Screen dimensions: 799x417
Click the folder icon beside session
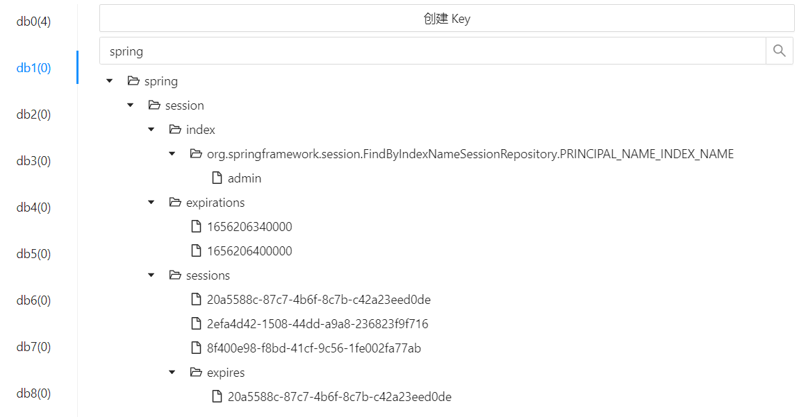(154, 105)
